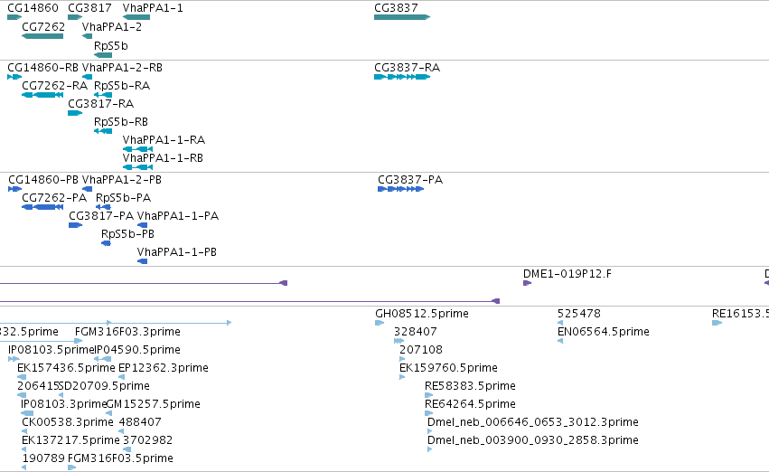The height and width of the screenshot is (472, 769).
Task: Click the 328407 feature arrows
Action: coord(399,341)
